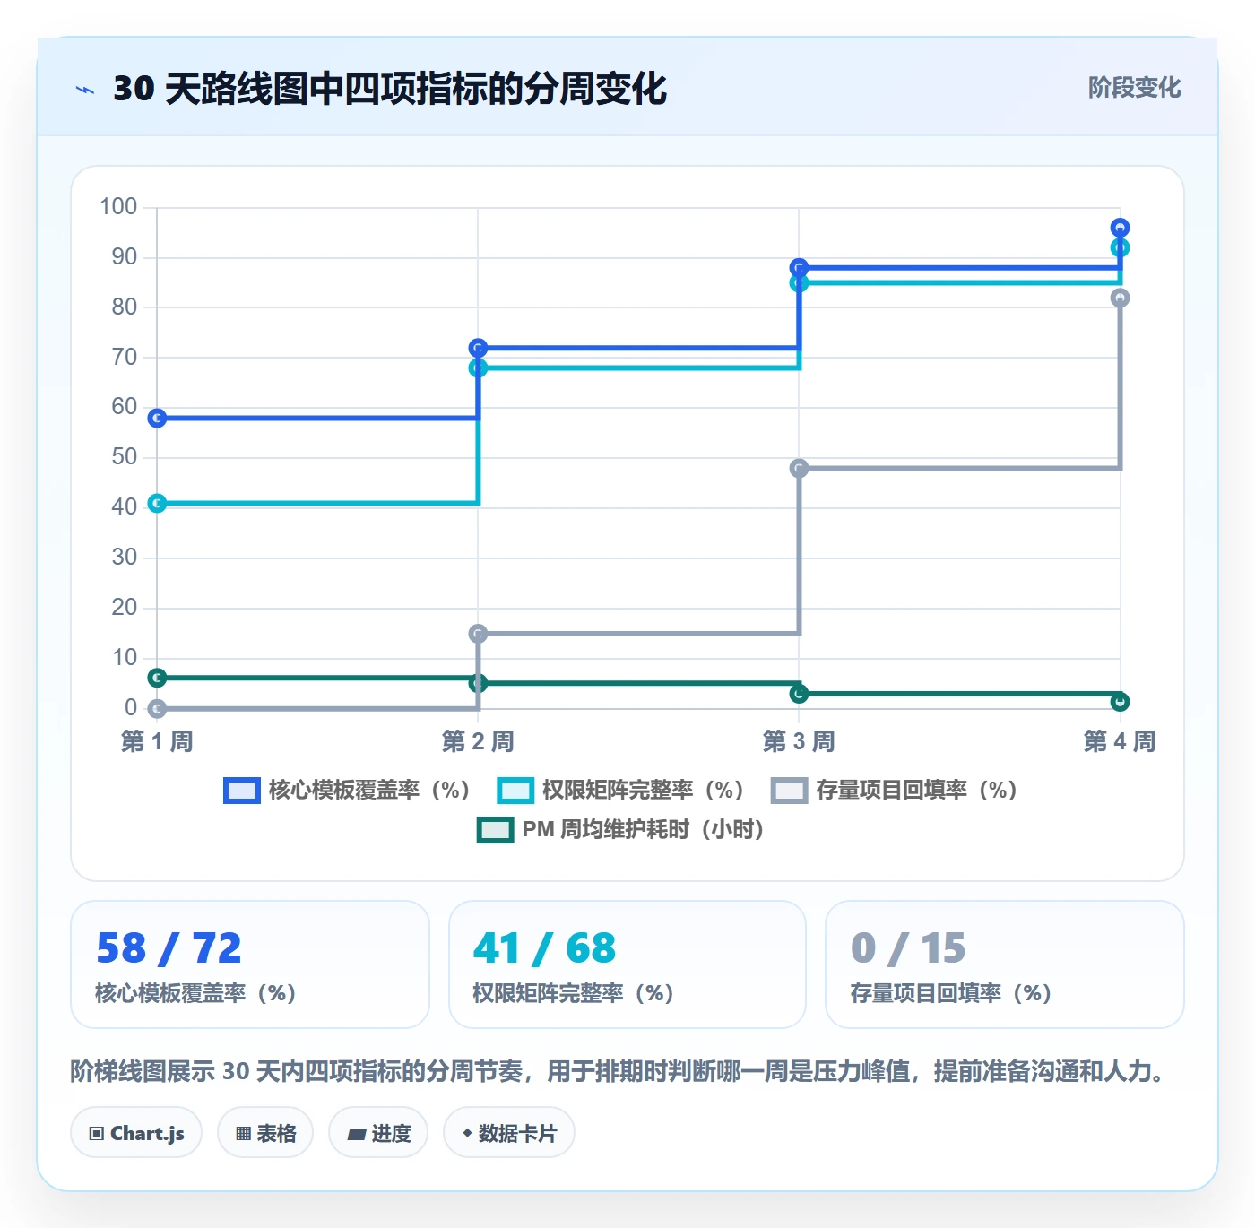Viewport: 1255px width, 1228px height.
Task: Click the 第 2 周 x-axis label
Action: point(478,741)
